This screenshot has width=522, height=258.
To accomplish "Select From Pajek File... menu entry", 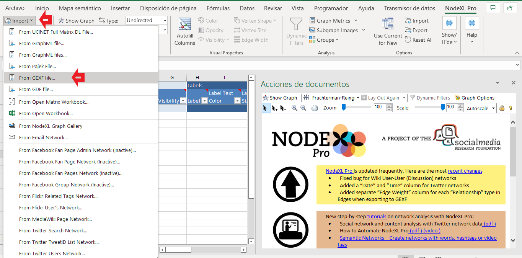I will pyautogui.click(x=37, y=66).
